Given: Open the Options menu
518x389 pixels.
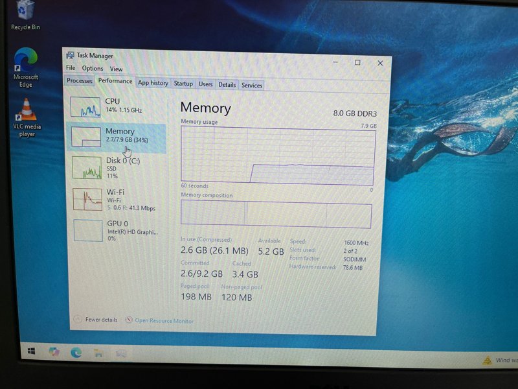Looking at the screenshot, I should click(x=93, y=68).
